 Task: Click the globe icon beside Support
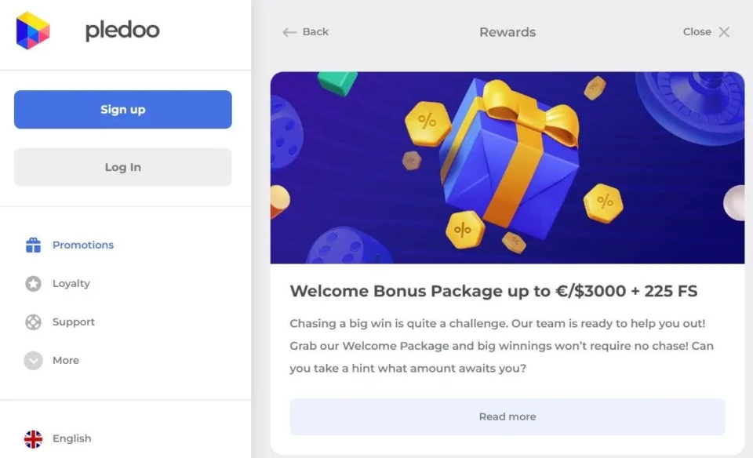pyautogui.click(x=31, y=322)
